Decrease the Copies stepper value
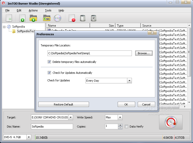Viewport: 193px width, 143px height. [120, 128]
